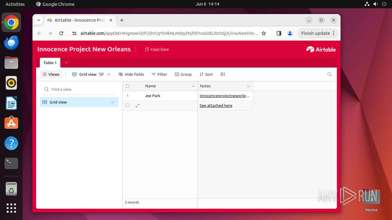Open the Innocenceprojectneworle... link
This screenshot has height=220, width=392.
[x=224, y=96]
